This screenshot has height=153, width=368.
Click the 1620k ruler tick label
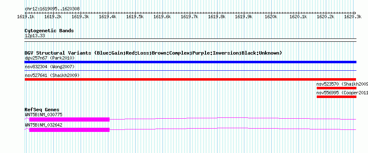(271, 17)
